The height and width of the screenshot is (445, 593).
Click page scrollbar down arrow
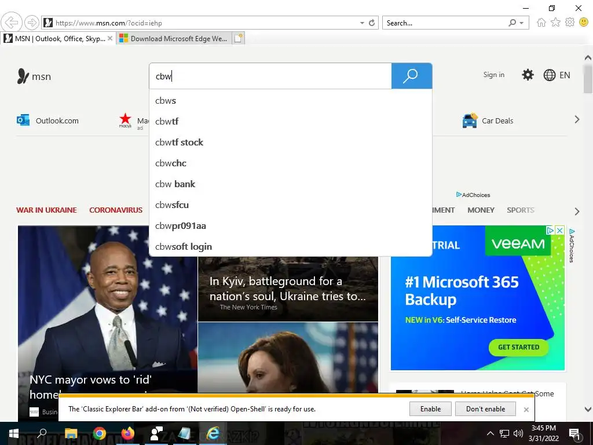(x=588, y=409)
